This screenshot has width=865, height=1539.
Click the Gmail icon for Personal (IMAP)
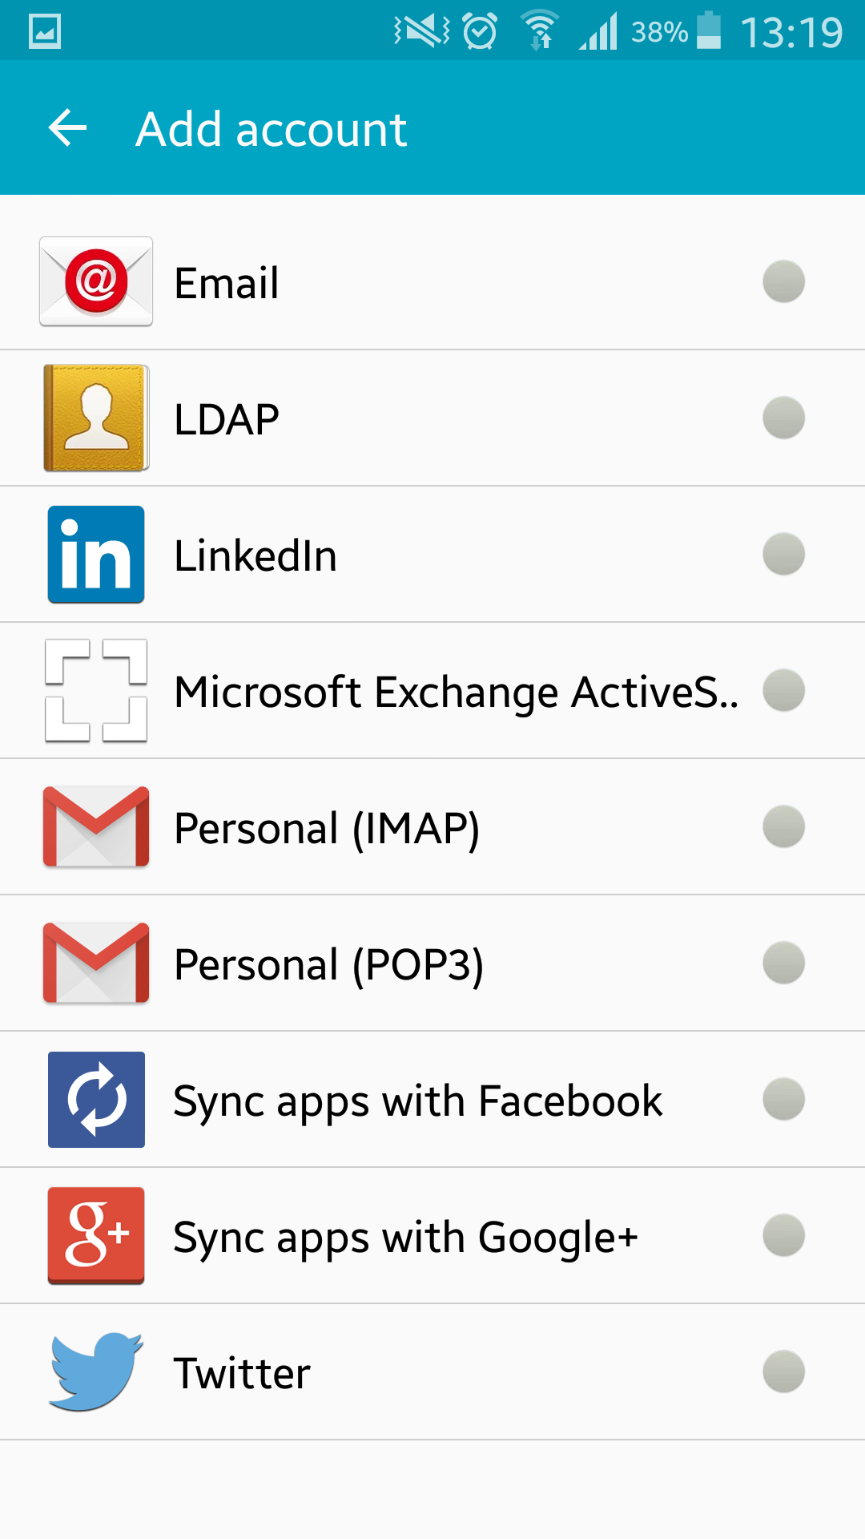click(x=96, y=826)
